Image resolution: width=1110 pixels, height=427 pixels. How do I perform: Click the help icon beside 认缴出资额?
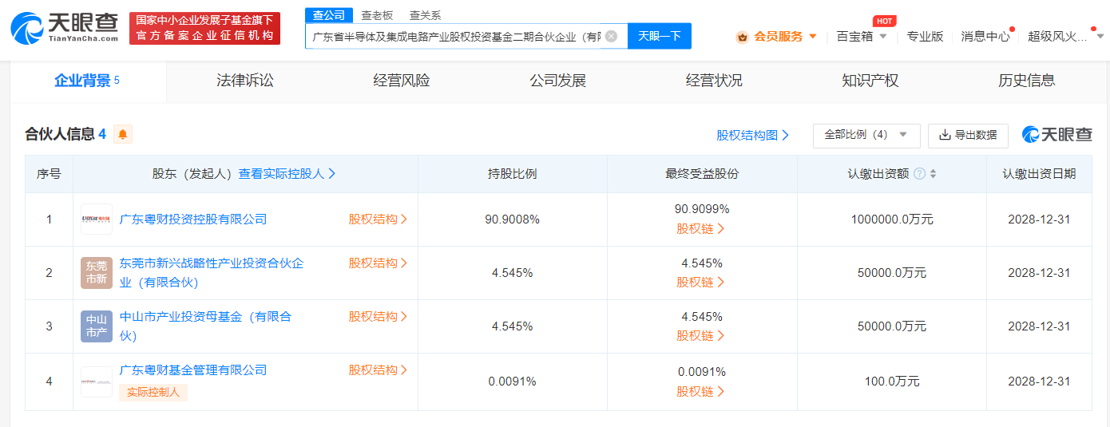pyautogui.click(x=919, y=174)
